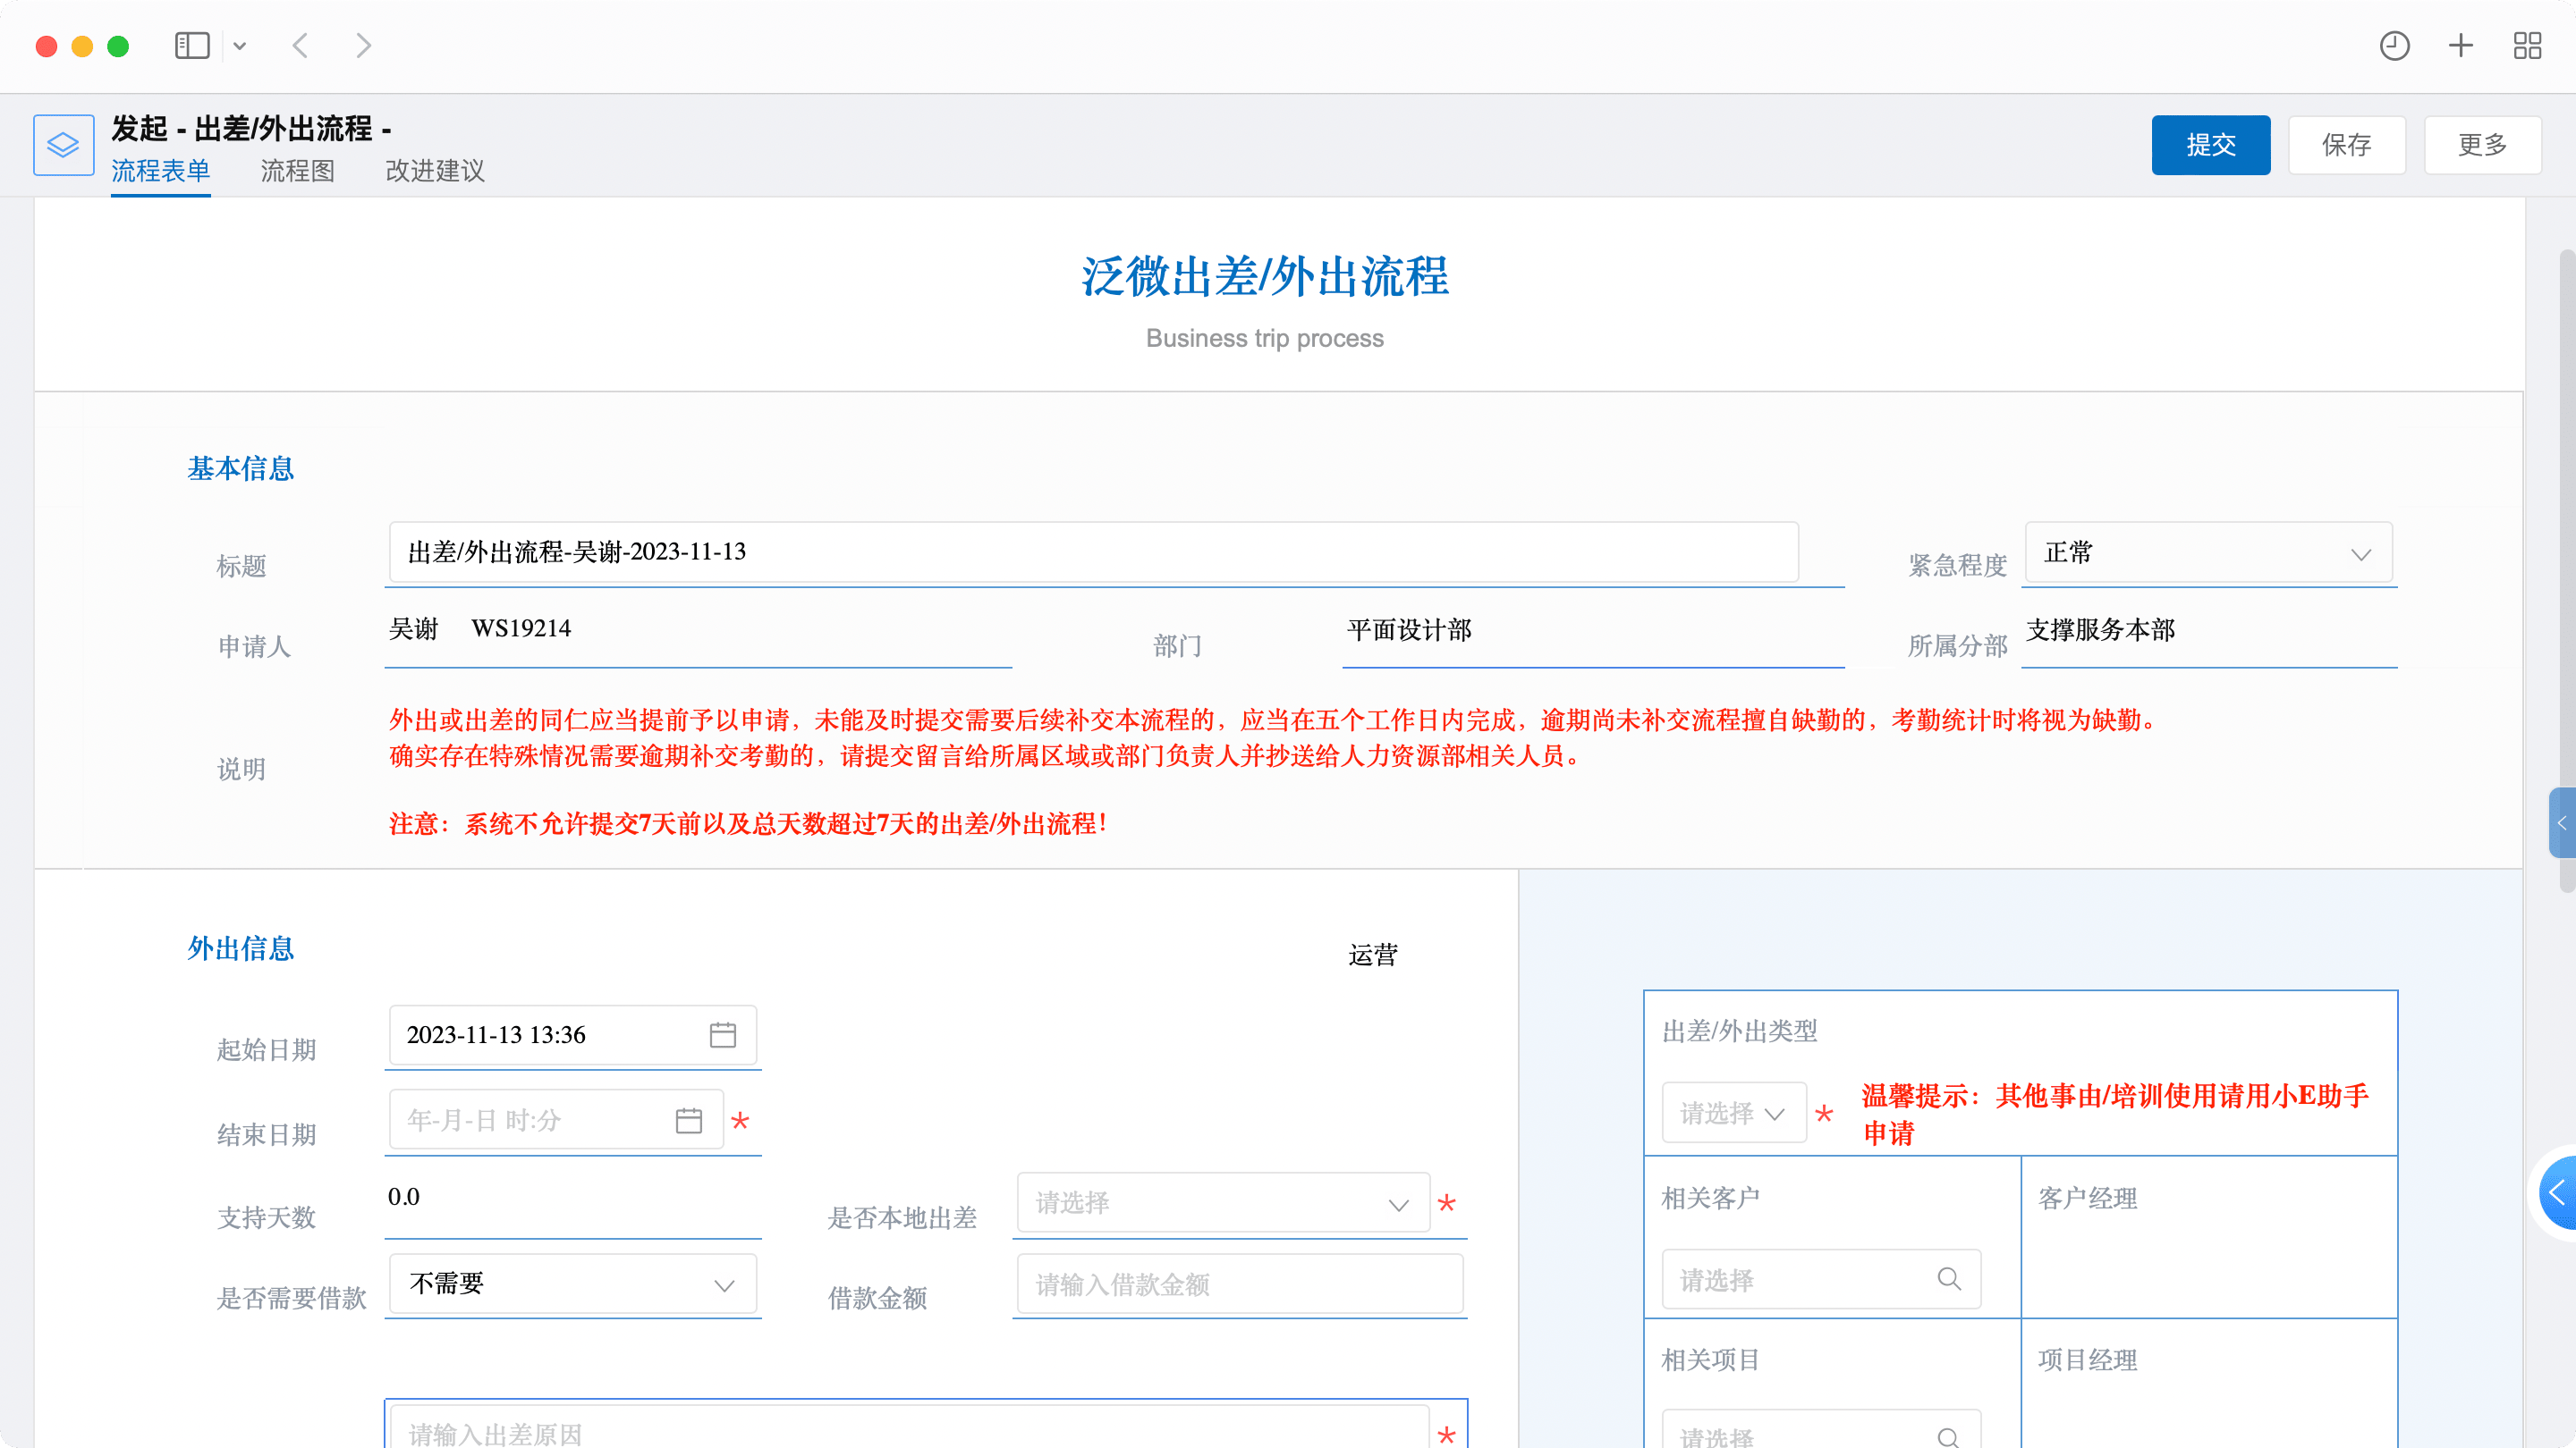Image resolution: width=2576 pixels, height=1448 pixels.
Task: Add a new tab with plus icon
Action: point(2461,46)
